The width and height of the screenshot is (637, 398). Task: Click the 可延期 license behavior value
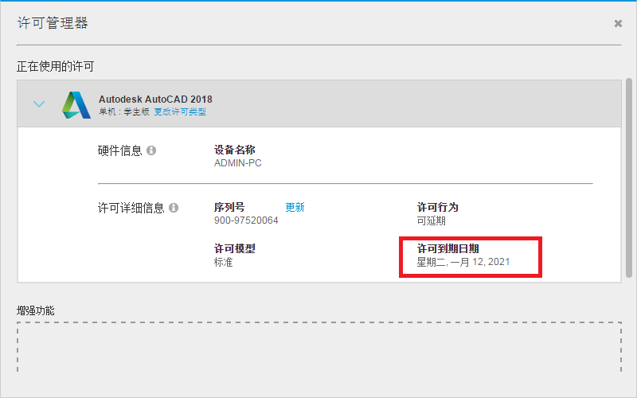[x=432, y=221]
